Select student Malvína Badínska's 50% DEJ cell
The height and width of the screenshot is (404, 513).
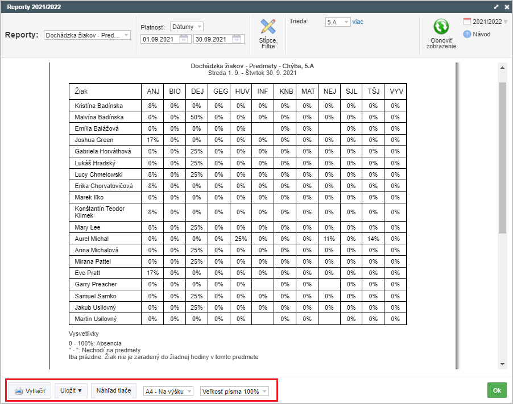tap(196, 117)
